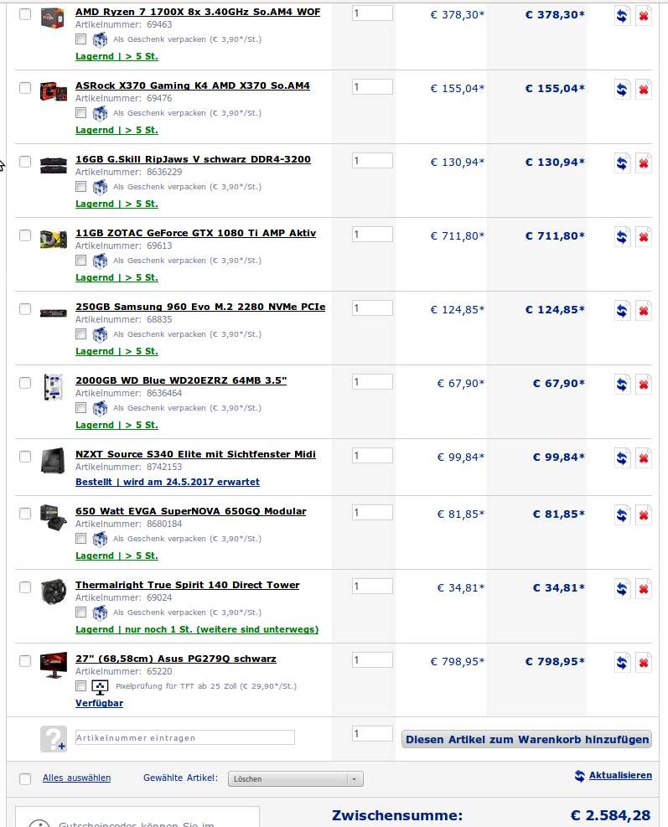668x827 pixels.
Task: Open AMD Ryzen 7 product thumbnail
Action: [53, 18]
